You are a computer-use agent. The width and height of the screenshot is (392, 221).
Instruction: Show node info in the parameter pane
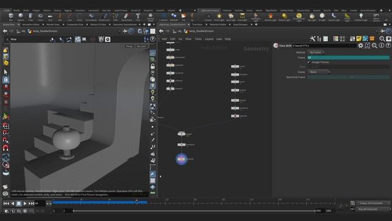coord(381,45)
